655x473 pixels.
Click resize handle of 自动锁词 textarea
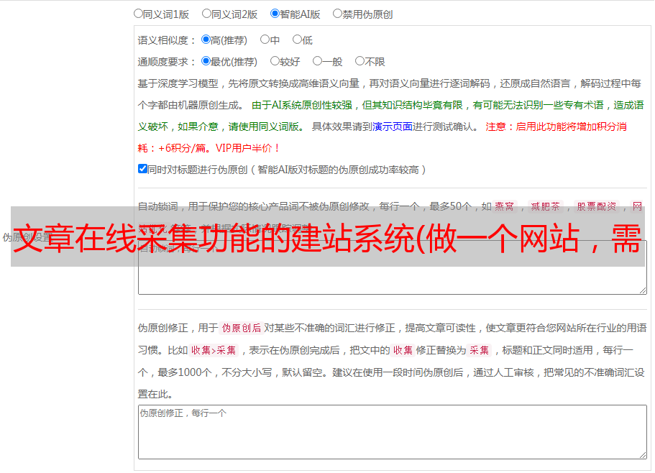[x=643, y=290]
